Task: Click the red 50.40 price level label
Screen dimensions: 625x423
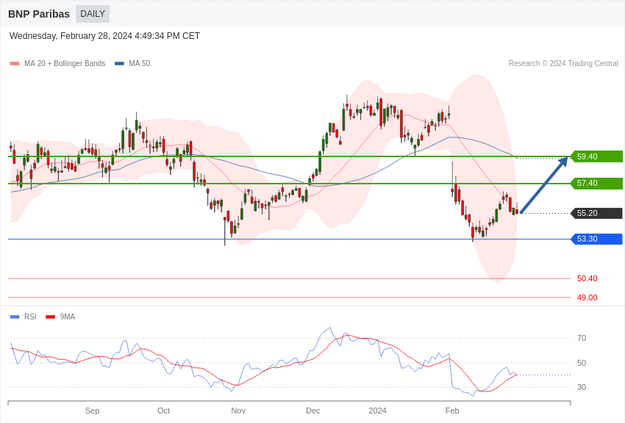Action: [587, 278]
